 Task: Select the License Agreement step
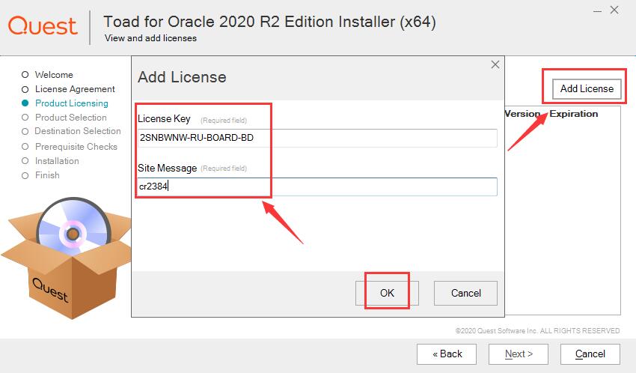coord(75,89)
